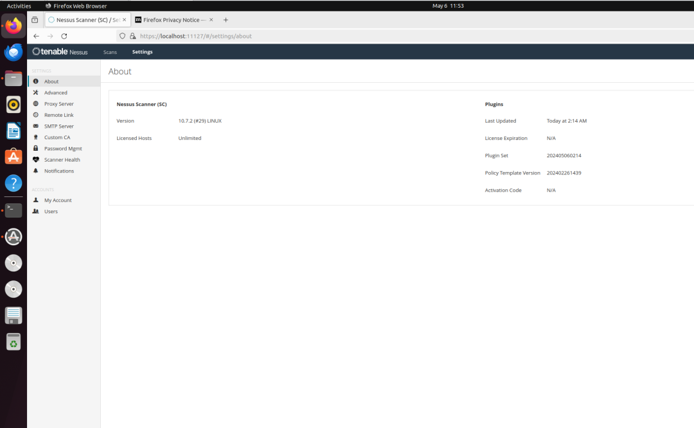Click the Plugins section heading
694x428 pixels.
[494, 105]
